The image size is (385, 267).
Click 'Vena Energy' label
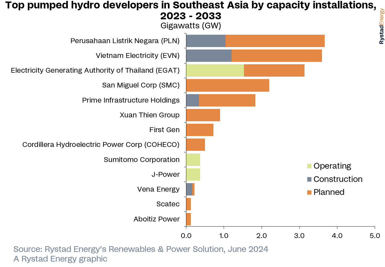click(x=158, y=189)
